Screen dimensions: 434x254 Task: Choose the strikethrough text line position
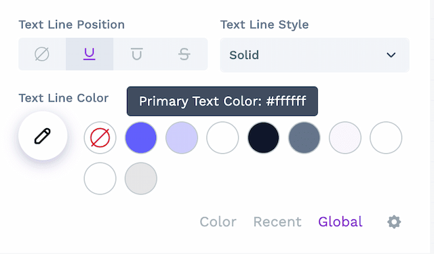pos(184,54)
